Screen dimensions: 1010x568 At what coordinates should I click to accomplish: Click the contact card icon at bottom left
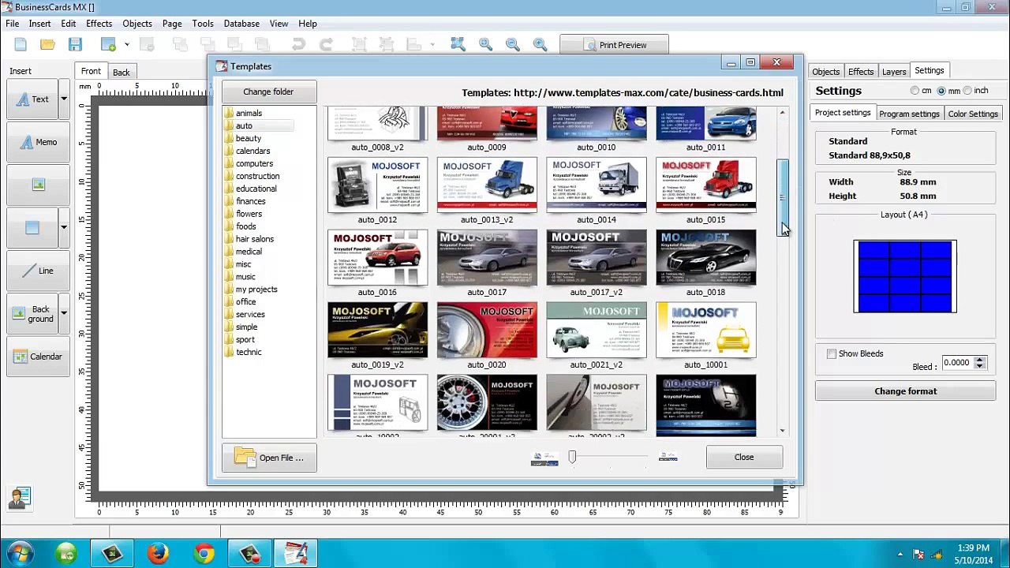pyautogui.click(x=20, y=498)
